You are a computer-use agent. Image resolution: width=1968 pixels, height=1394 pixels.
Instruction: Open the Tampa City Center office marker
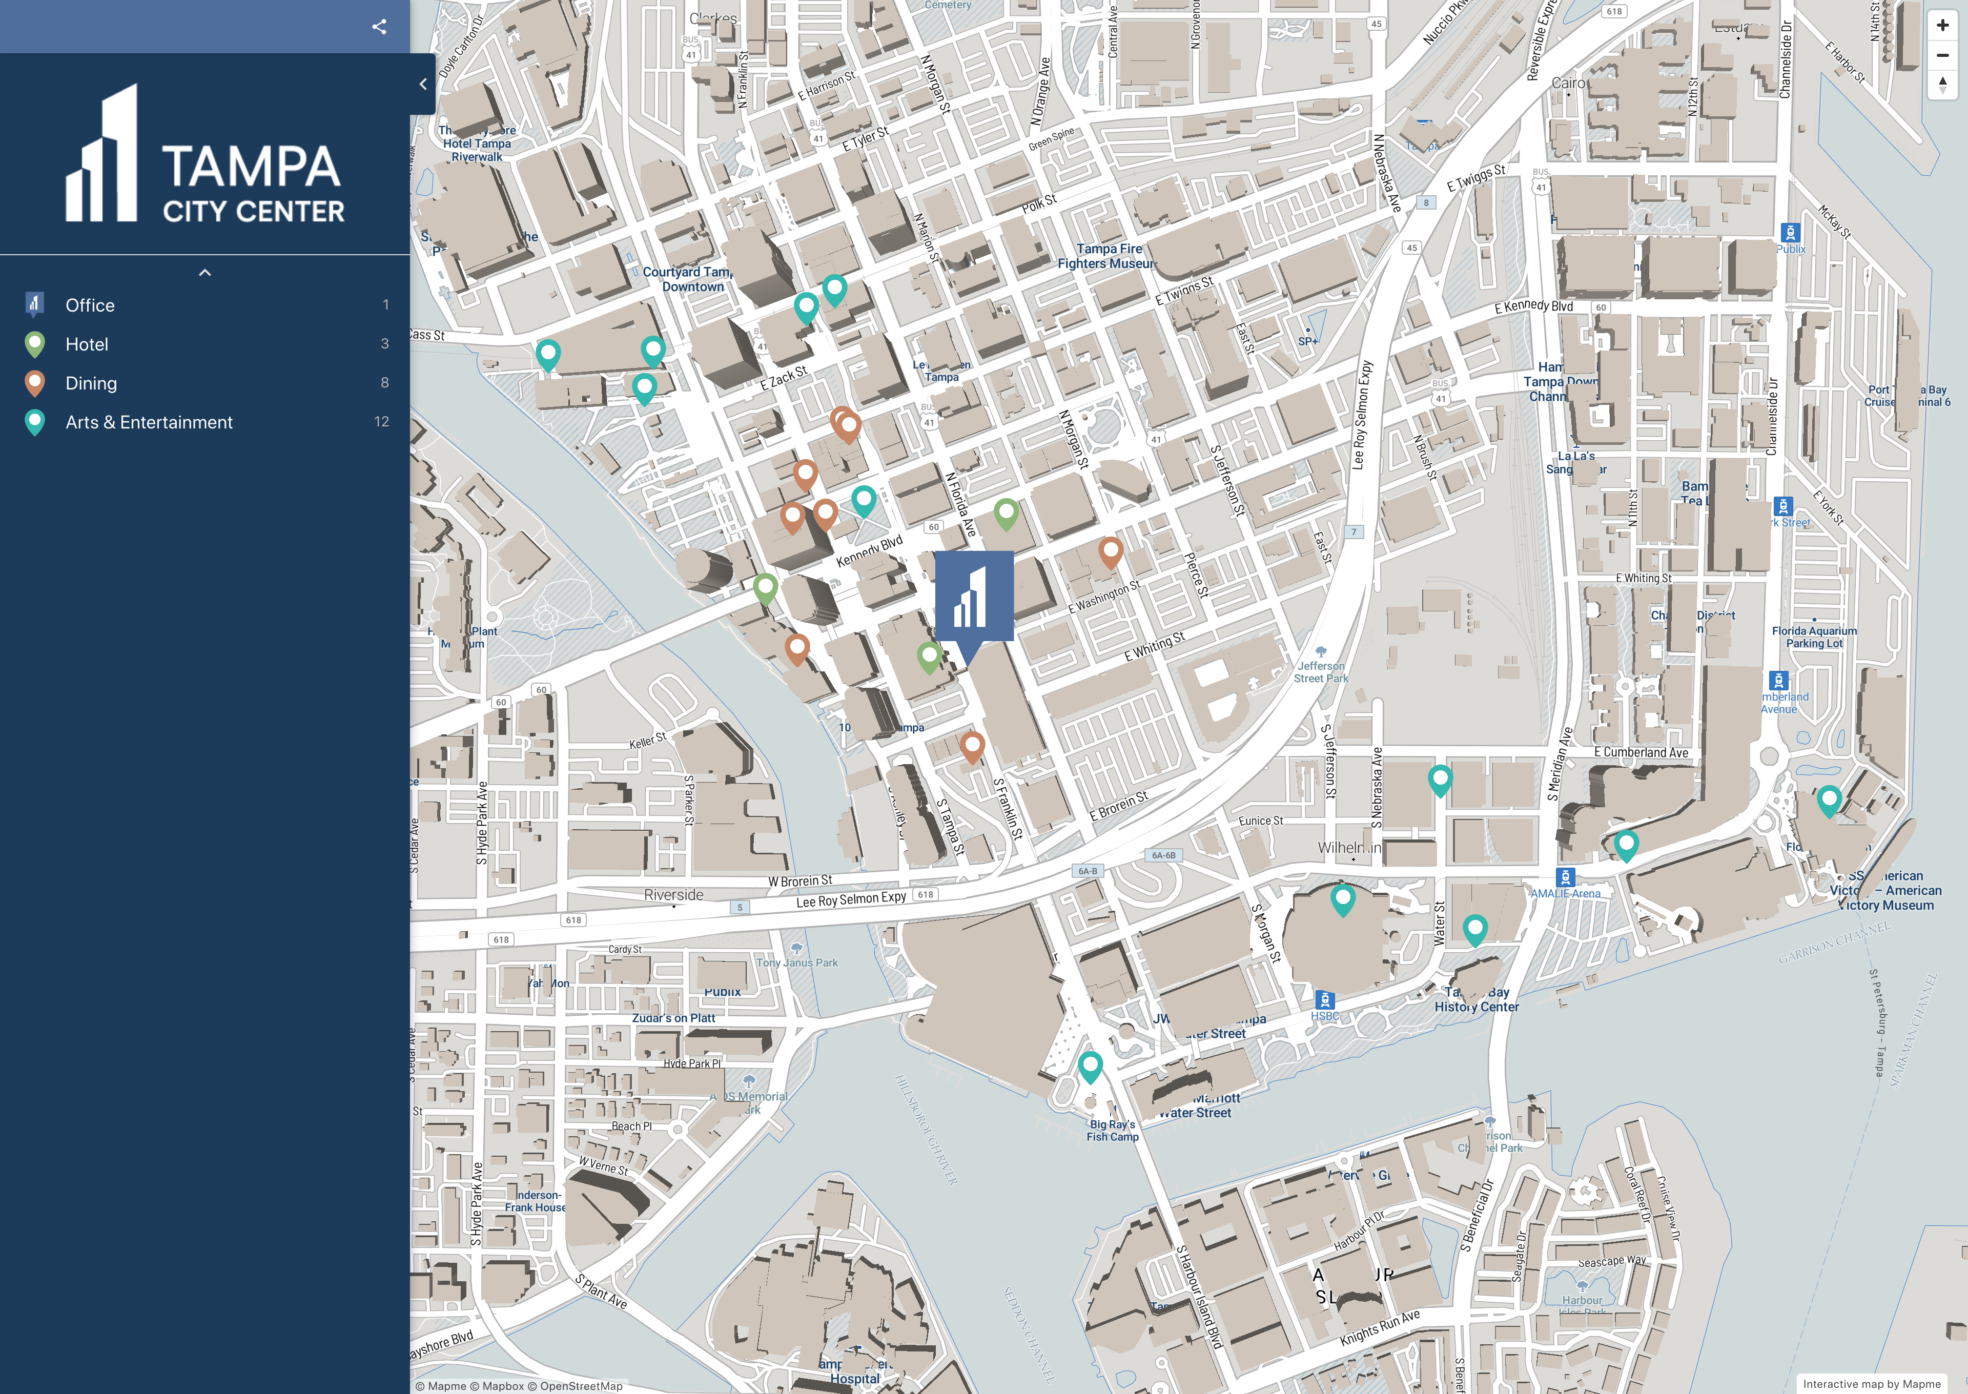click(973, 608)
